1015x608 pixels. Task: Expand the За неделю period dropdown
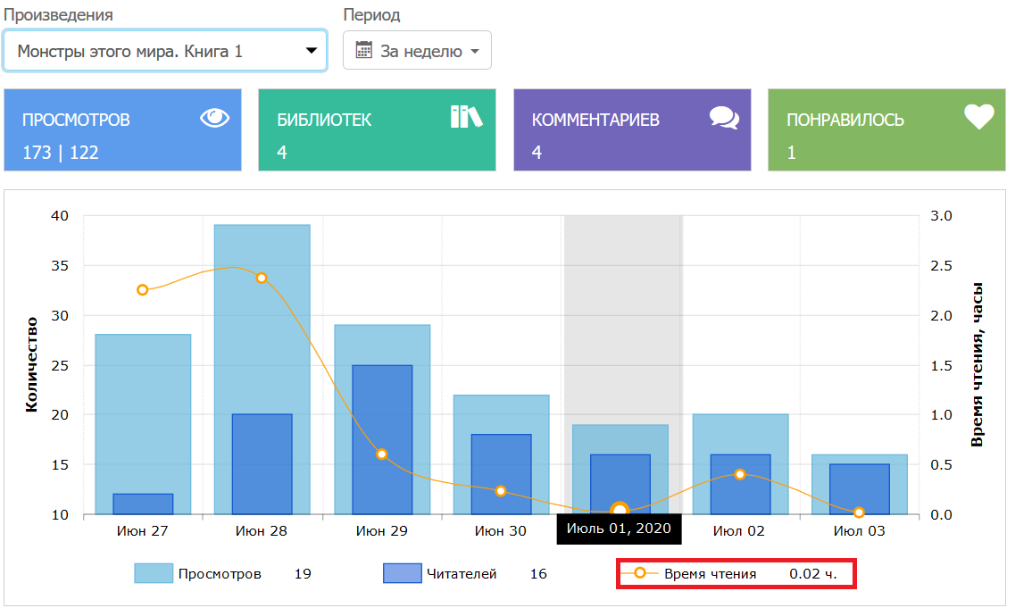click(x=417, y=51)
